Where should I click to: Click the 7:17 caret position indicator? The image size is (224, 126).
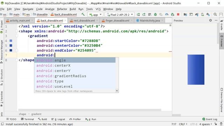(174, 124)
